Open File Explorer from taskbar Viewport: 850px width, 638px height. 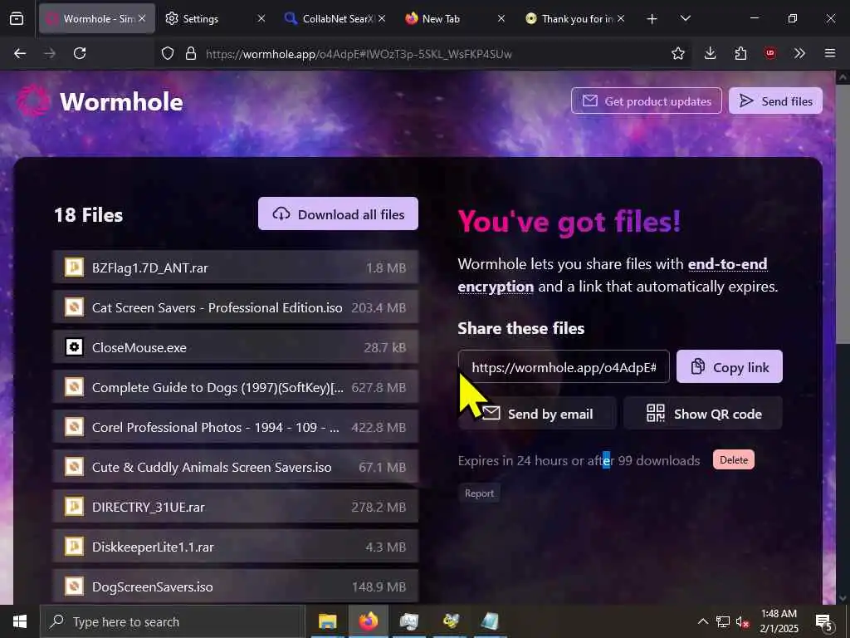(x=327, y=621)
